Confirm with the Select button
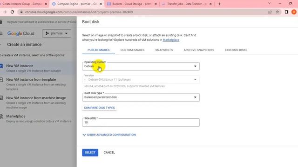 click(x=90, y=153)
